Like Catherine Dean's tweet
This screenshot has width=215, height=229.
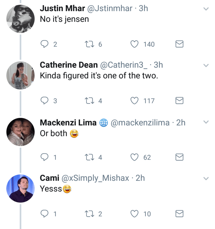point(134,101)
